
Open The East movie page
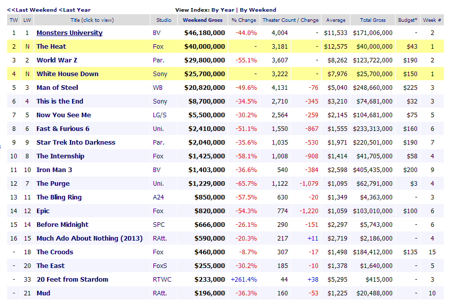(x=50, y=265)
